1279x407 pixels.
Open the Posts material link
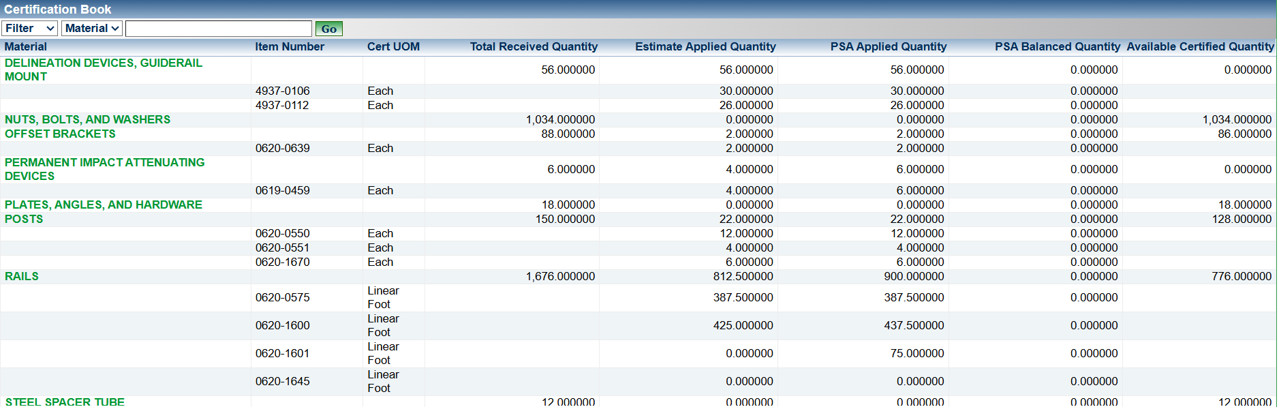[x=24, y=219]
